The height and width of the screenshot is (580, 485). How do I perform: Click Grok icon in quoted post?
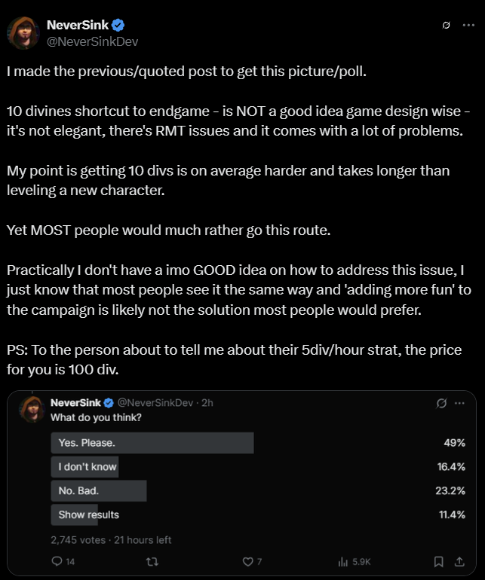(441, 403)
